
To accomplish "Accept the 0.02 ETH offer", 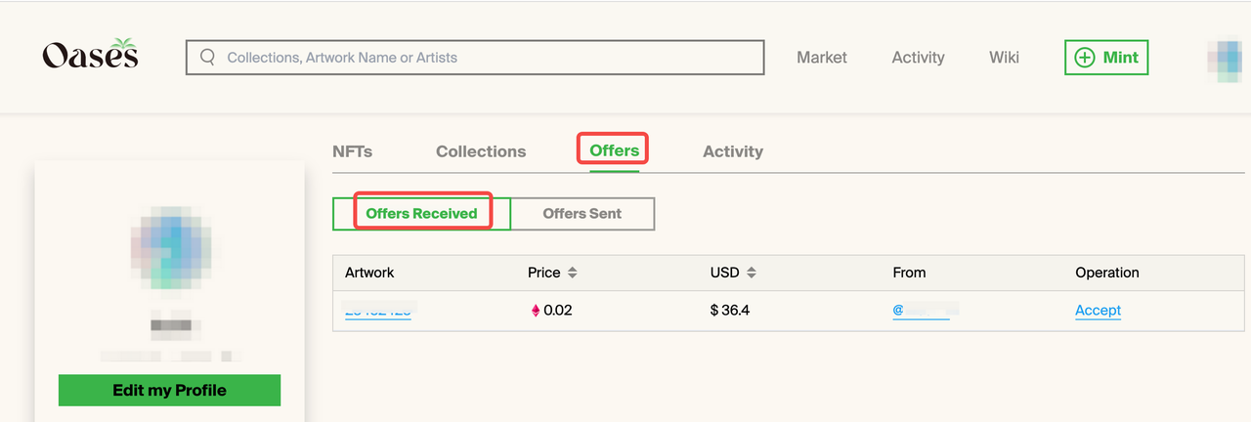I will click(x=1098, y=311).
